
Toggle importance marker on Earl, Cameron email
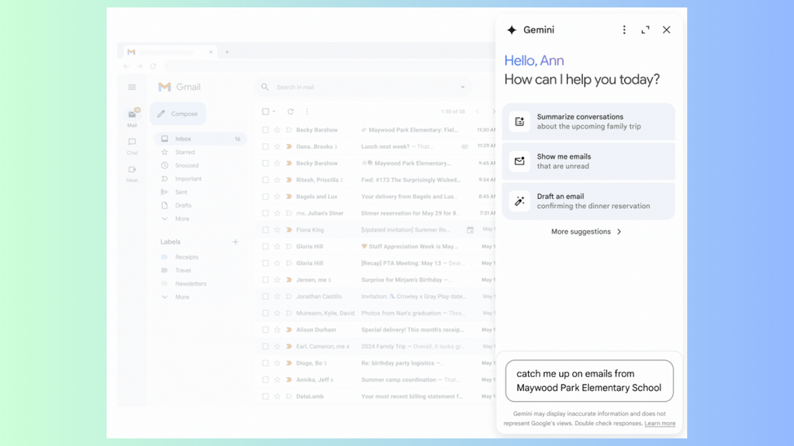[288, 346]
